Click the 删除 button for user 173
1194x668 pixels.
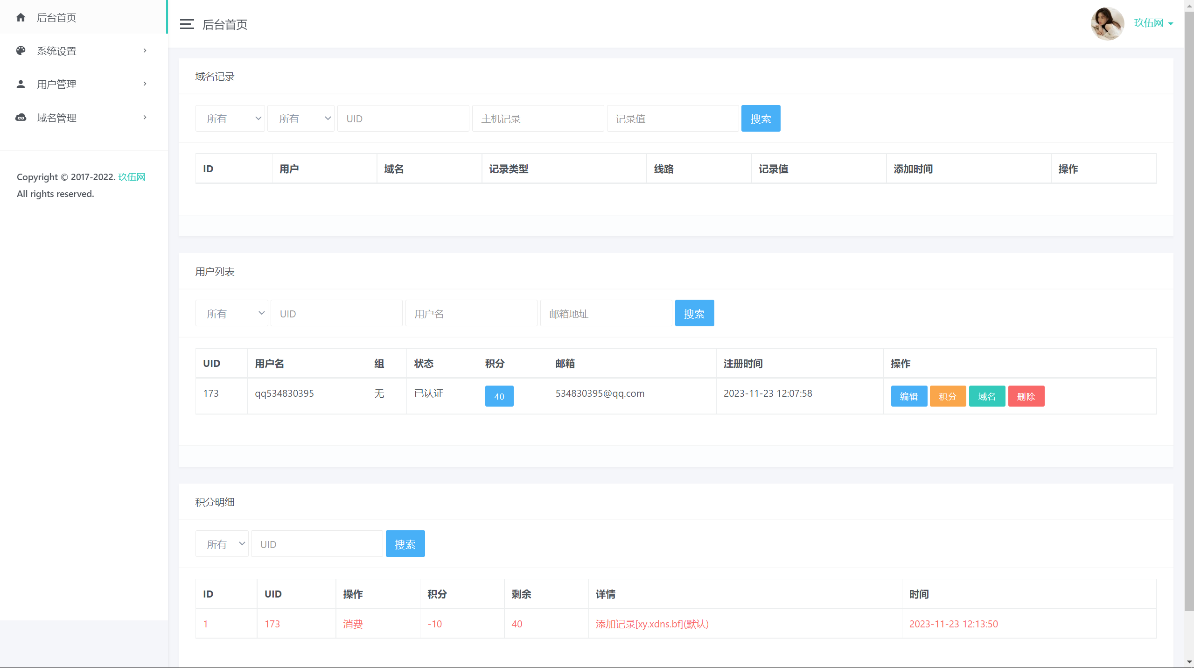(x=1026, y=396)
